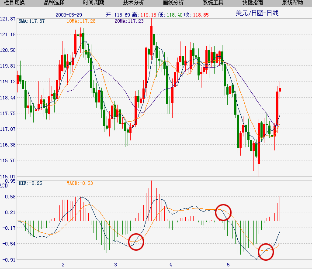312x269 pixels.
Task: Click month marker 2 on time axis
Action: click(63, 265)
